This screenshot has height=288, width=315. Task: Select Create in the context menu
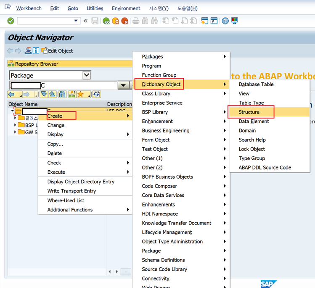[85, 116]
